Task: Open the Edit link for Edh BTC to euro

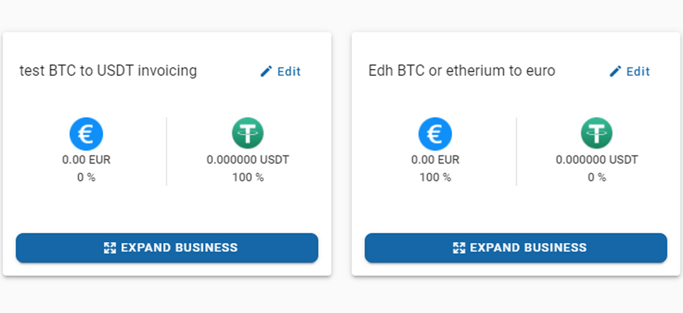Action: (x=638, y=71)
